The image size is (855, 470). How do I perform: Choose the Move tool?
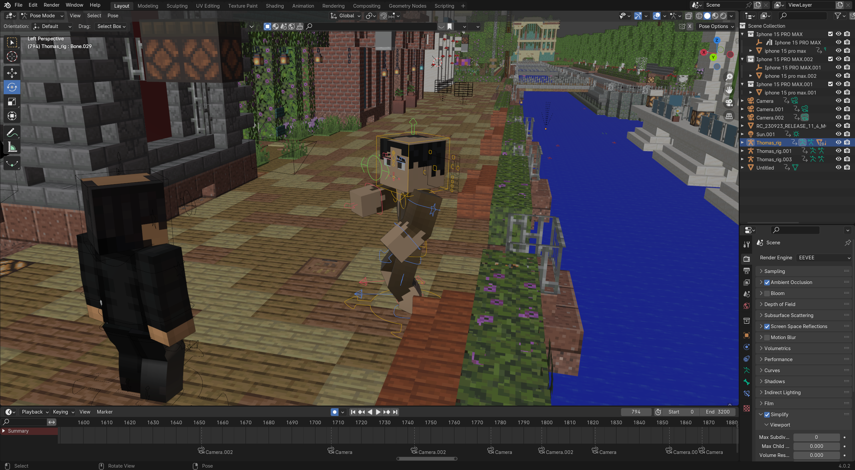pos(12,73)
